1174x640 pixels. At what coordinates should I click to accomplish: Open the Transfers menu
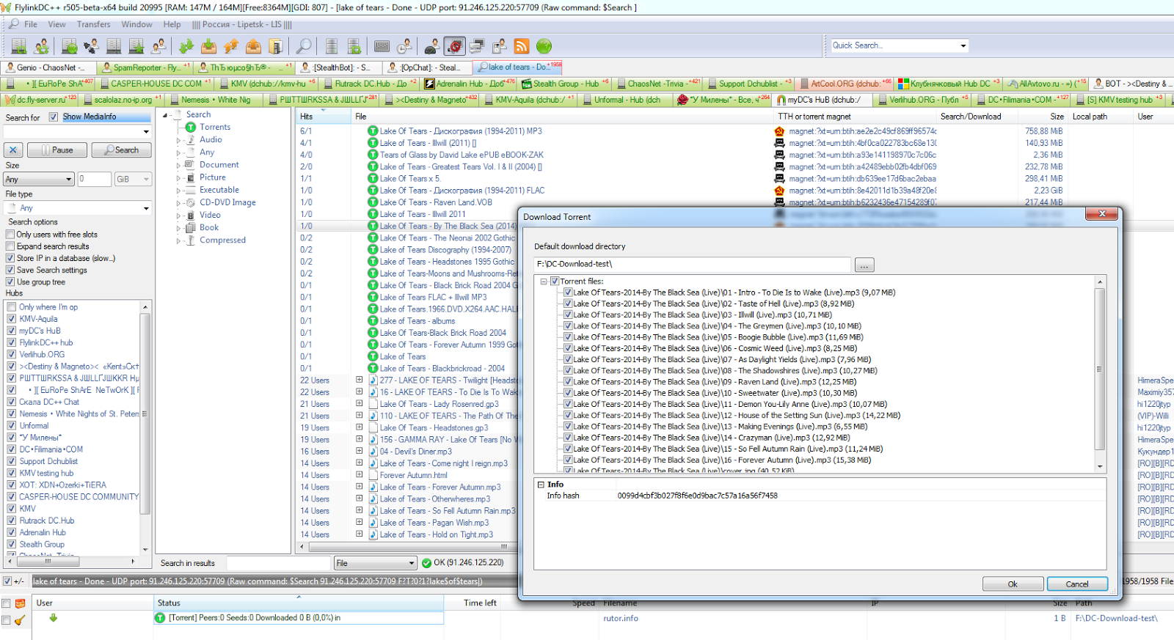pos(93,24)
